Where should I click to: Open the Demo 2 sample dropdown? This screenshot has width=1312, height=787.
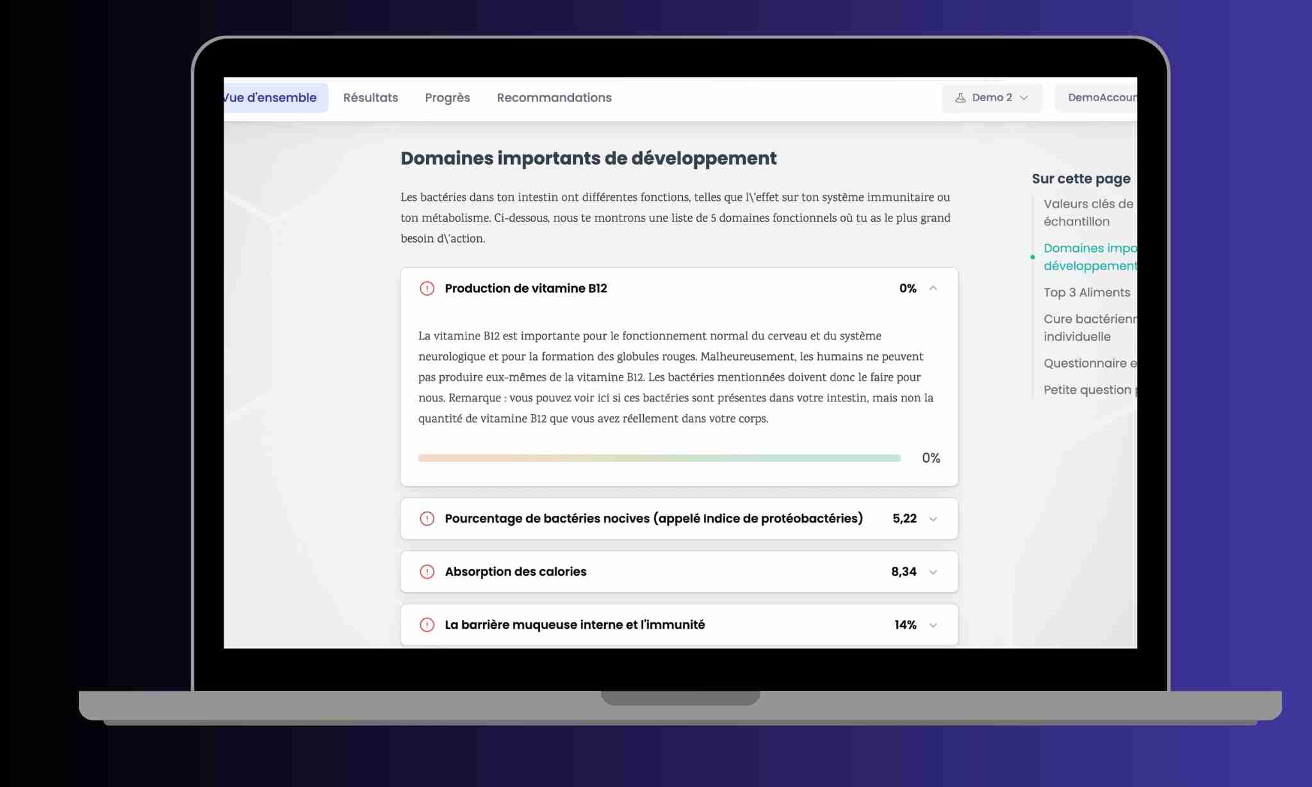pyautogui.click(x=992, y=97)
